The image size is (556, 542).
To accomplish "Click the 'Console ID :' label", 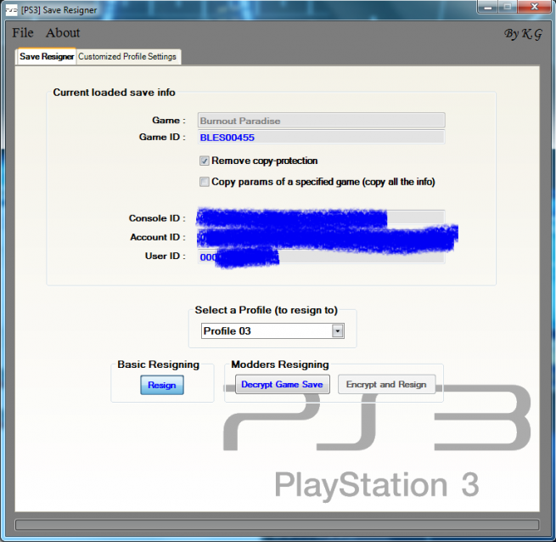I will [157, 218].
